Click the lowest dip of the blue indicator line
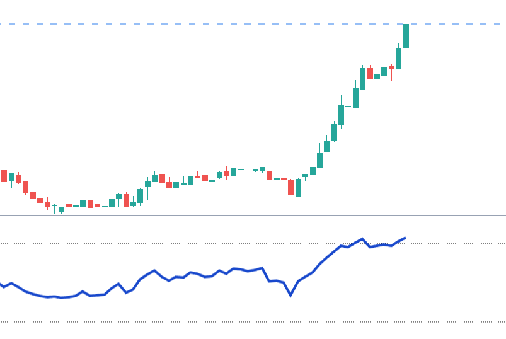 click(x=290, y=295)
